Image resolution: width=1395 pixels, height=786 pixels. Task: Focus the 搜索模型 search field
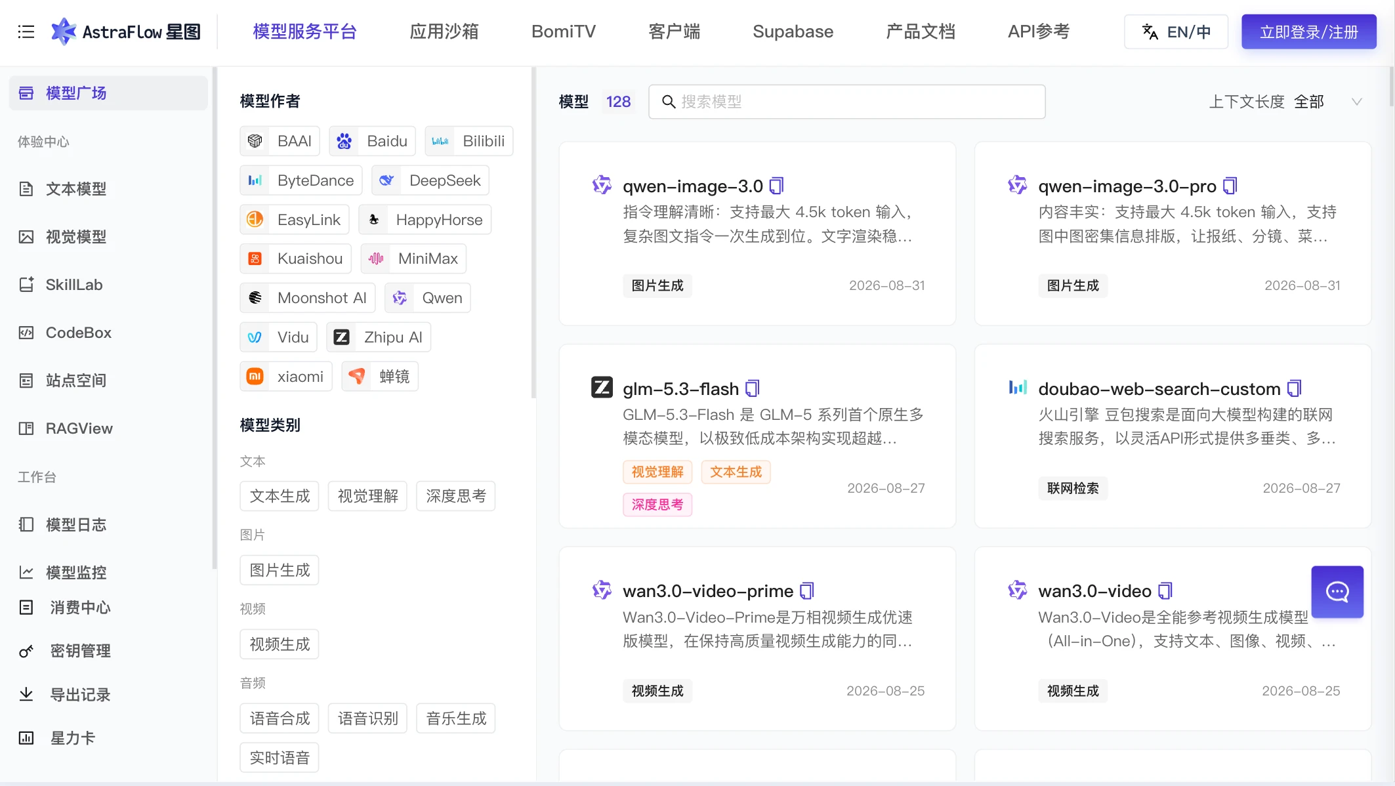click(x=846, y=102)
